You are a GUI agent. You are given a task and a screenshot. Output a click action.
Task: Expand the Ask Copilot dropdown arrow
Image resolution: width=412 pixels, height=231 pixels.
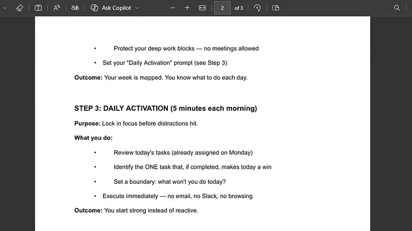pos(137,8)
